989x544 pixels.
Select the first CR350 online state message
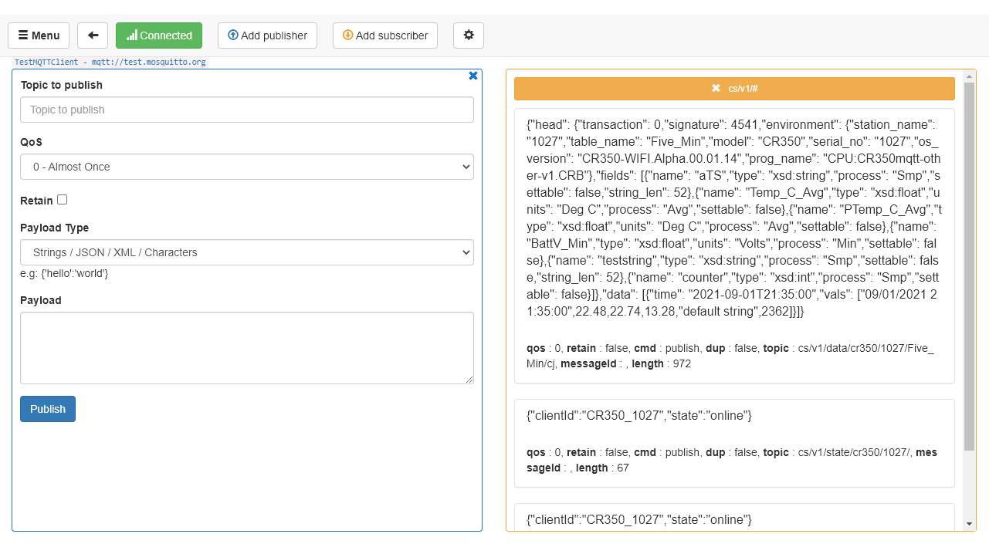pos(734,442)
